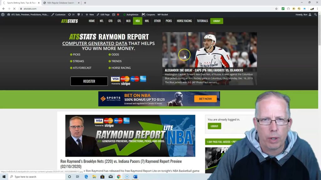Open Customize in the WordPress admin bar
Screen dimensions: 321x180
tap(58, 14)
